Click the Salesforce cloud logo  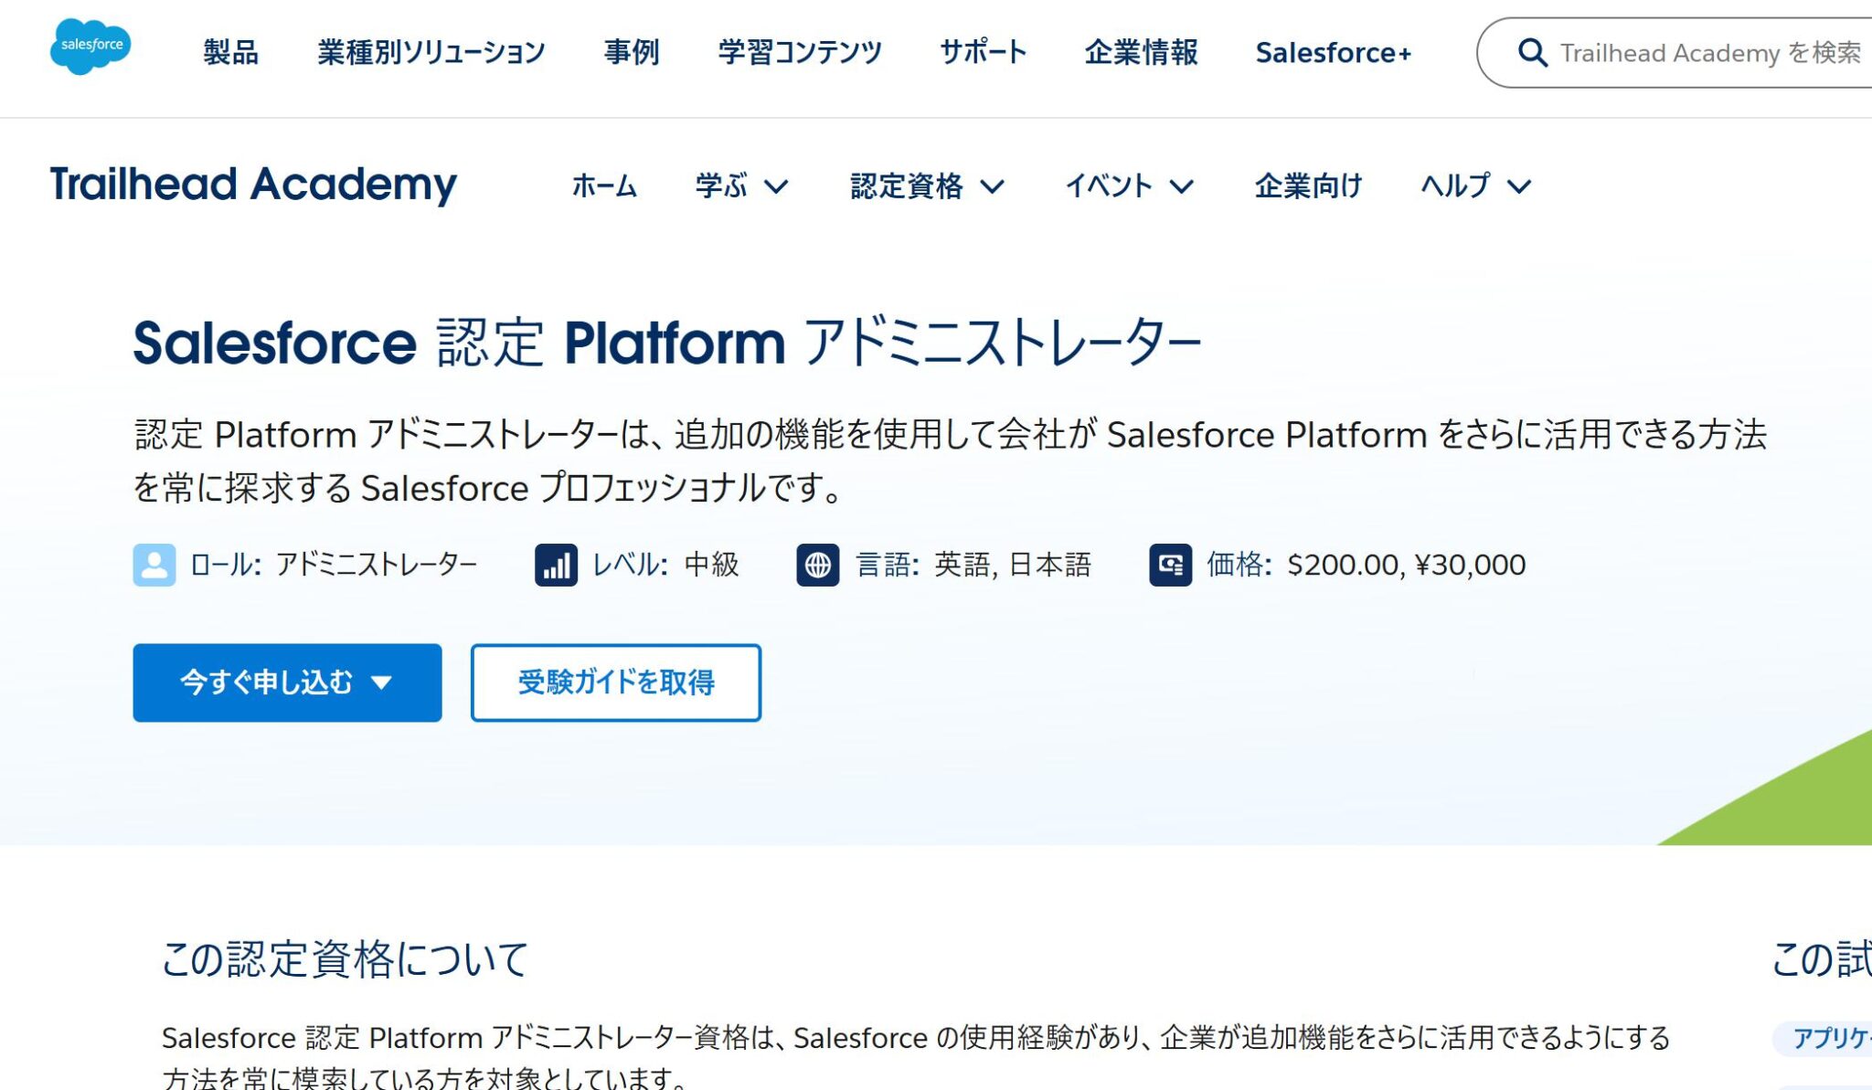pos(90,44)
